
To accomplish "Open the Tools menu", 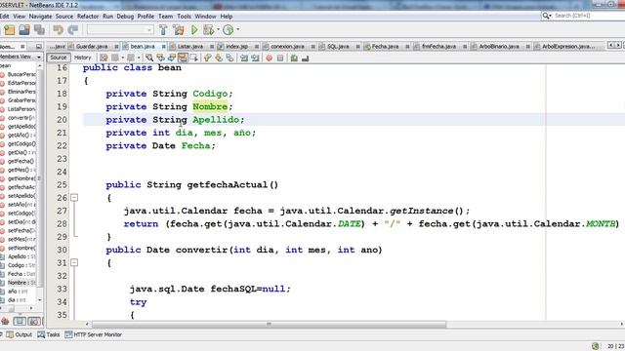I will click(184, 17).
